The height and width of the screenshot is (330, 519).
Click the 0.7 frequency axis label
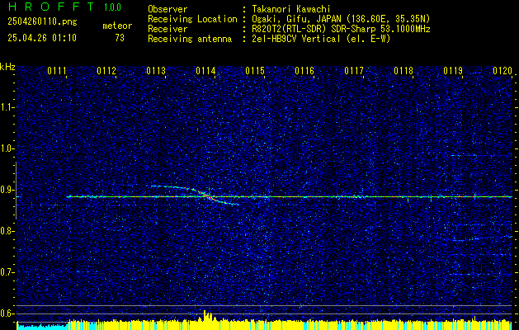[x=7, y=272]
